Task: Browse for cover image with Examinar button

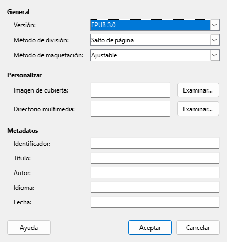Action: point(198,90)
